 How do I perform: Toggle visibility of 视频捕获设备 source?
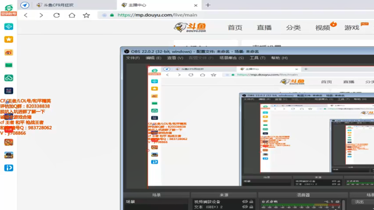[245, 202]
